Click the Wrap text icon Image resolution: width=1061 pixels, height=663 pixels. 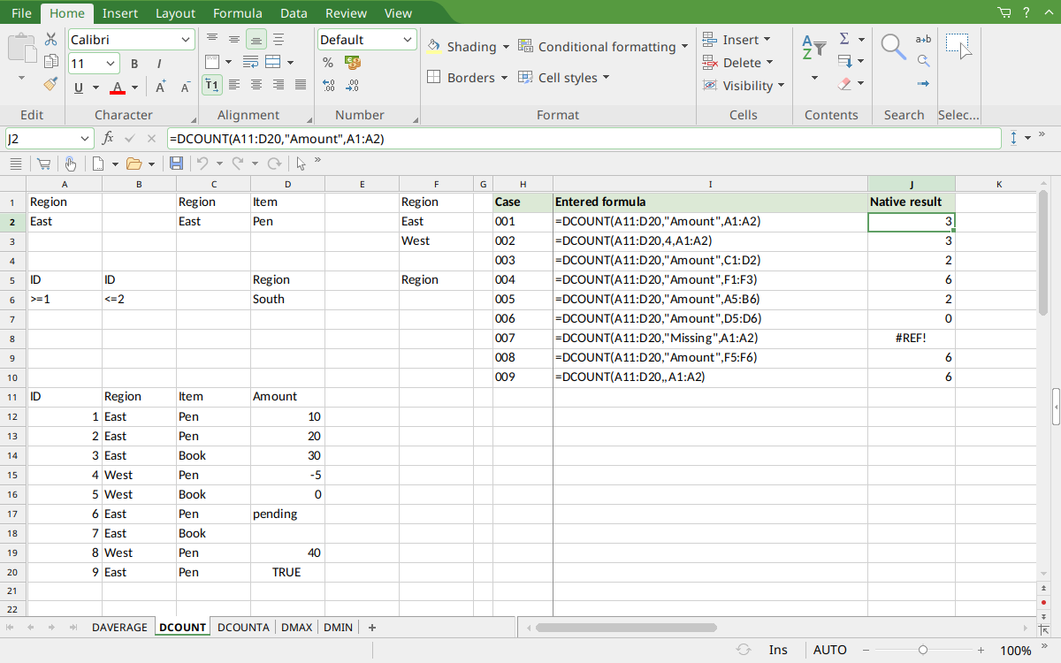(x=251, y=62)
